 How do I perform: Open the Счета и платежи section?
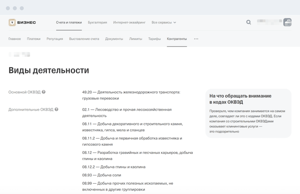tap(69, 23)
